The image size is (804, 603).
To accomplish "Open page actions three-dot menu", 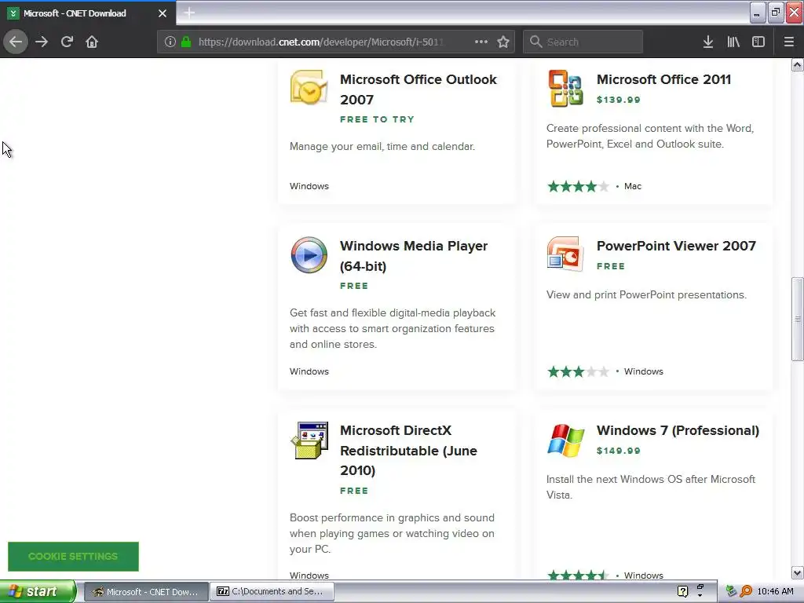I will point(481,42).
